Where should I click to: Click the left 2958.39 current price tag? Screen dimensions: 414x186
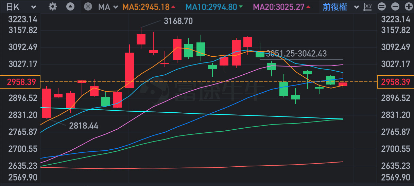click(20, 82)
